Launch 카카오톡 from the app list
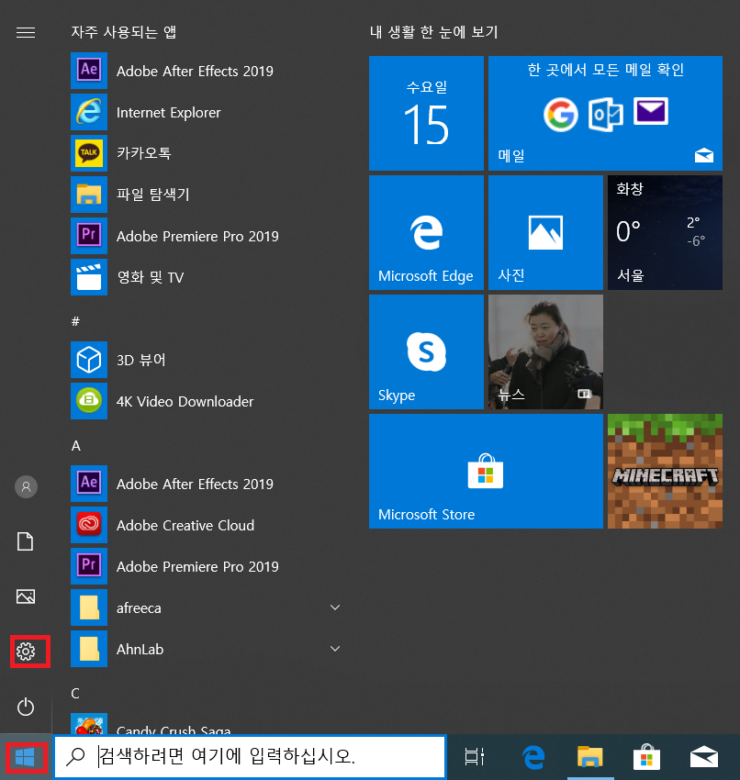The height and width of the screenshot is (780, 740). (x=207, y=153)
